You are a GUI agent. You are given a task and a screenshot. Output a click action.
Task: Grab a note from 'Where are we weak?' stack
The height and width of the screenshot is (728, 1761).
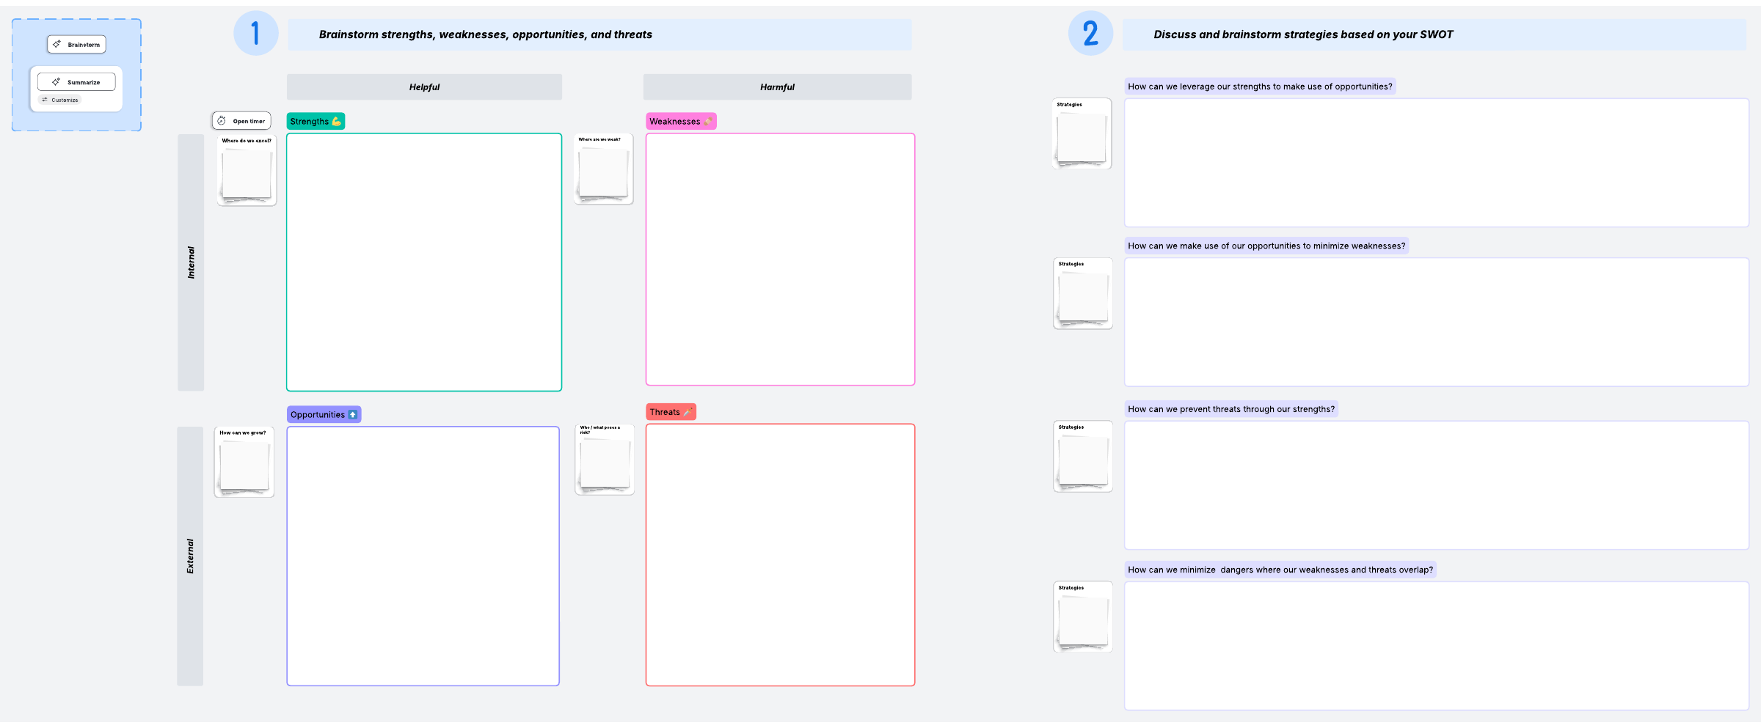coord(603,173)
